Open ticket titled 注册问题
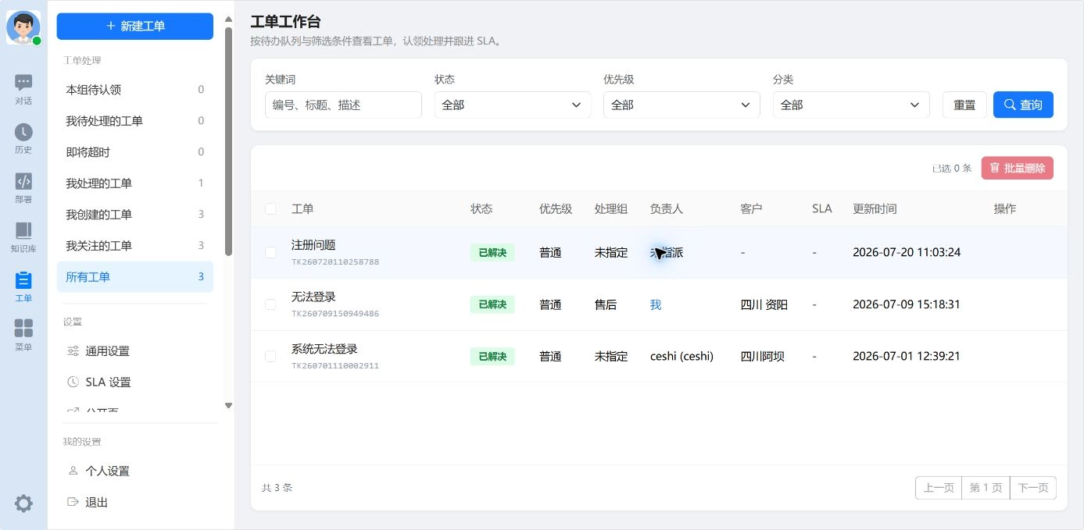 coord(313,245)
